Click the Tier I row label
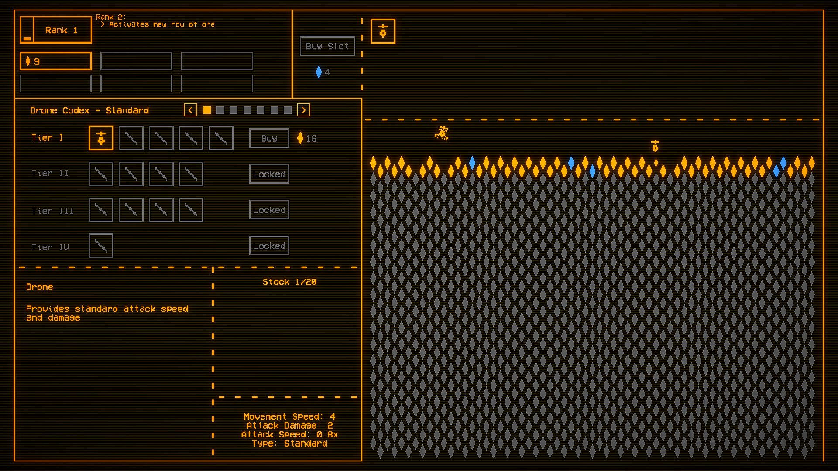This screenshot has height=471, width=838. coord(47,138)
